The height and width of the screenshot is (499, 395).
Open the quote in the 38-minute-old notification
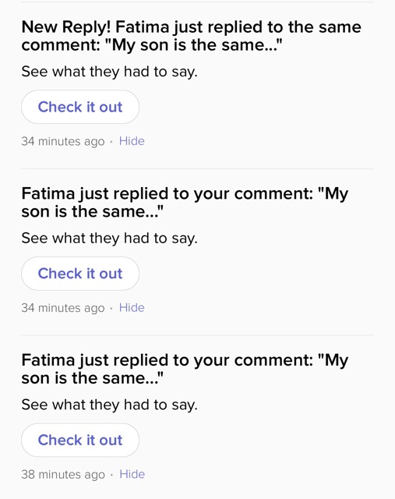click(185, 369)
